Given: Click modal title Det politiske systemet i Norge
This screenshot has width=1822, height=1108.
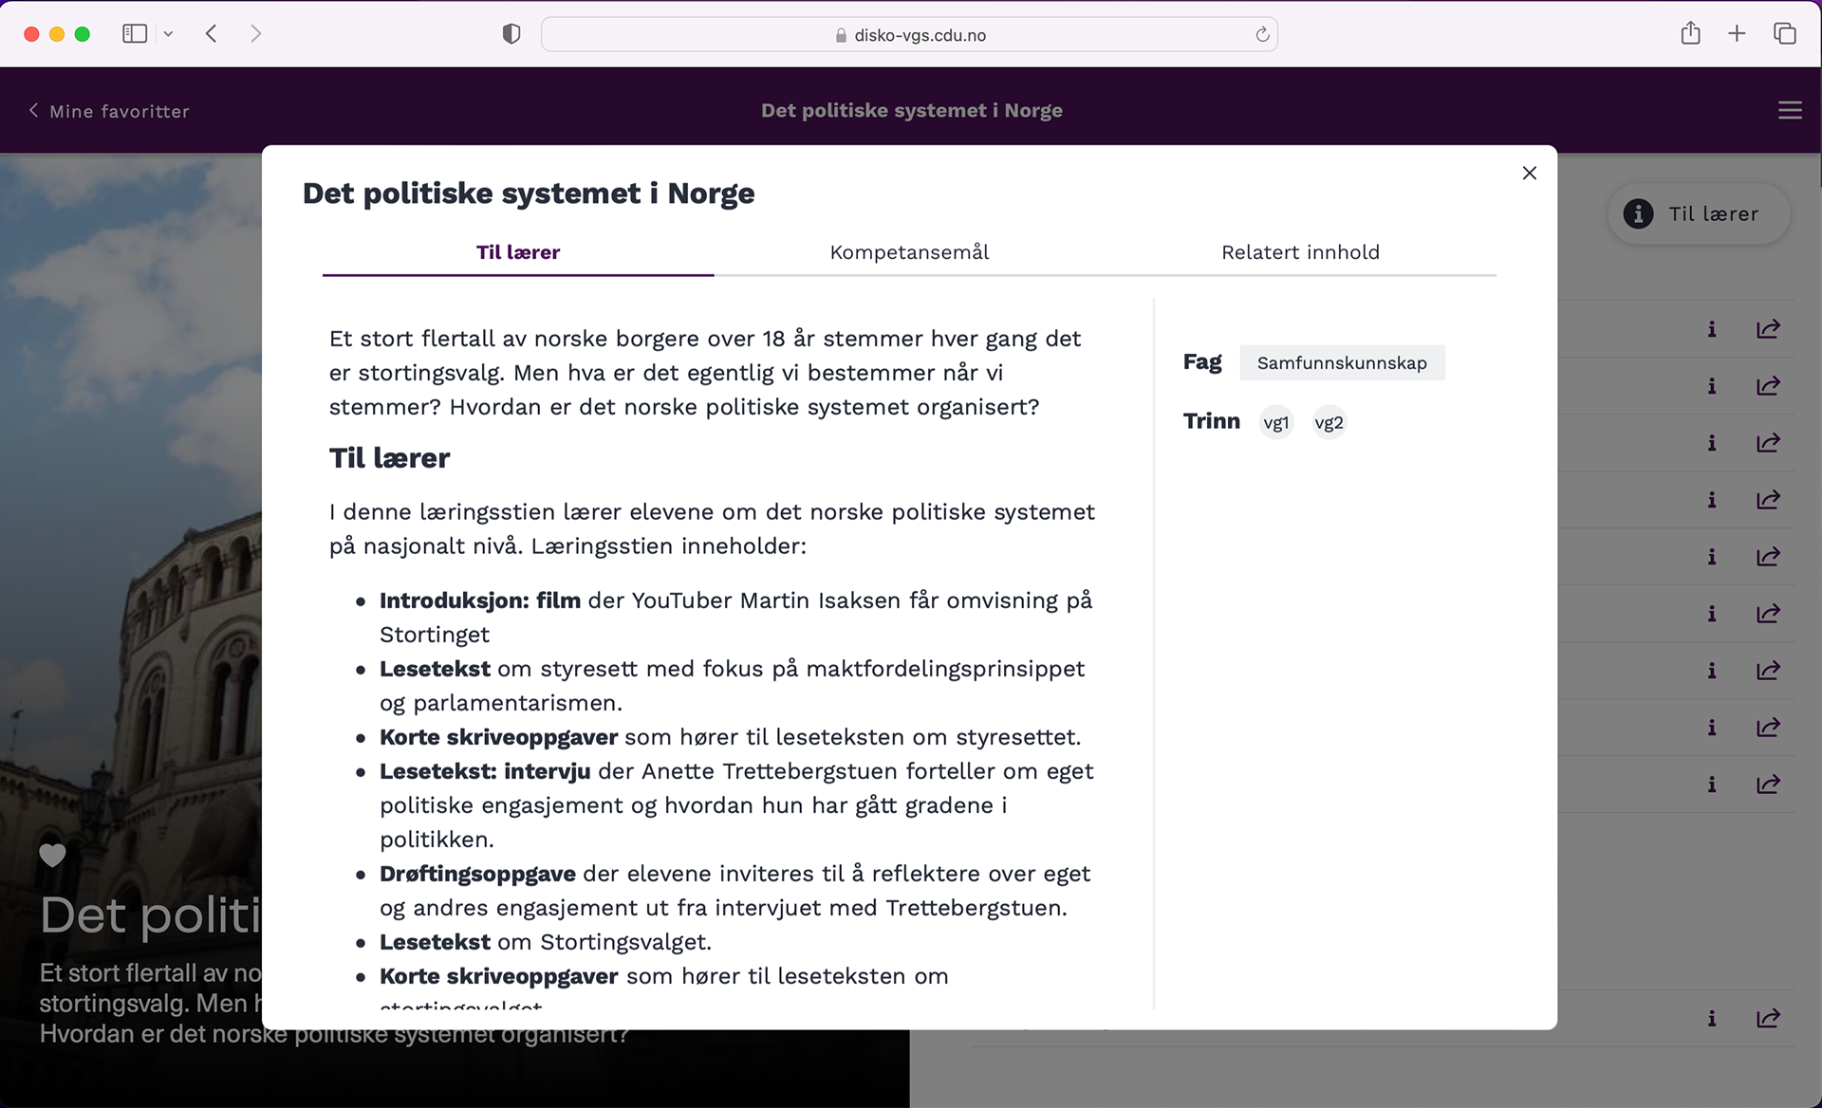Looking at the screenshot, I should pos(529,194).
